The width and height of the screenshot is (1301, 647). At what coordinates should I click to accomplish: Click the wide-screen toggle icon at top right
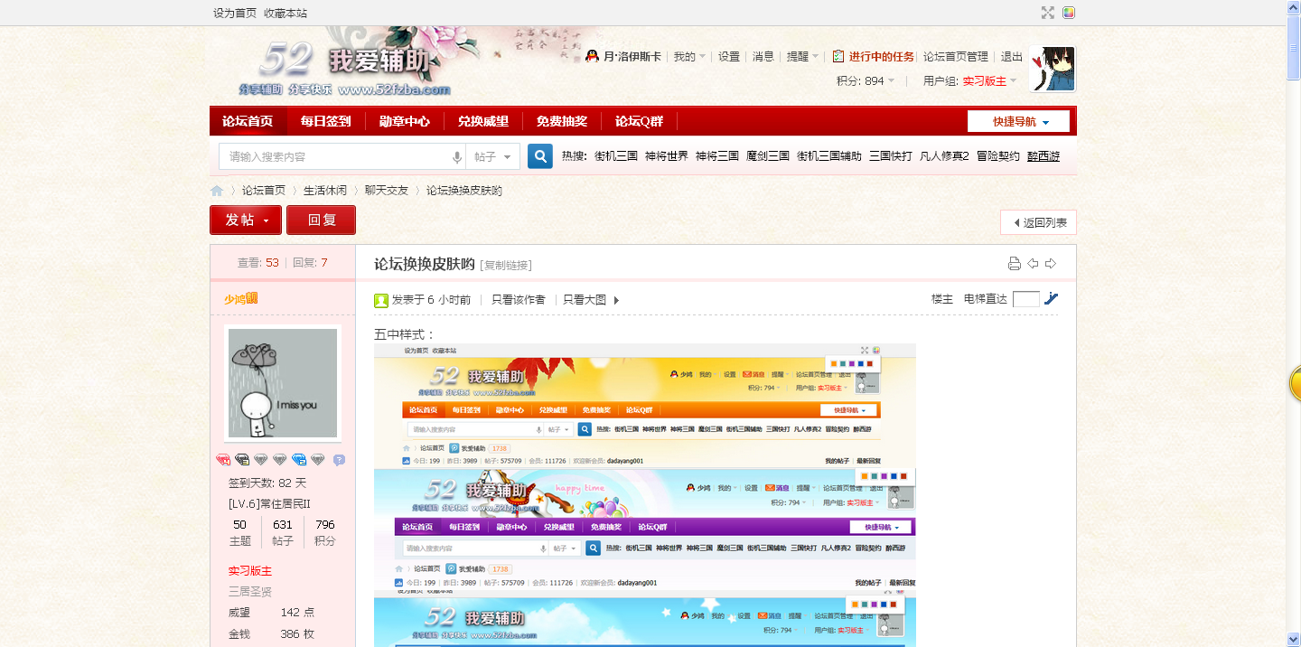tap(1048, 13)
